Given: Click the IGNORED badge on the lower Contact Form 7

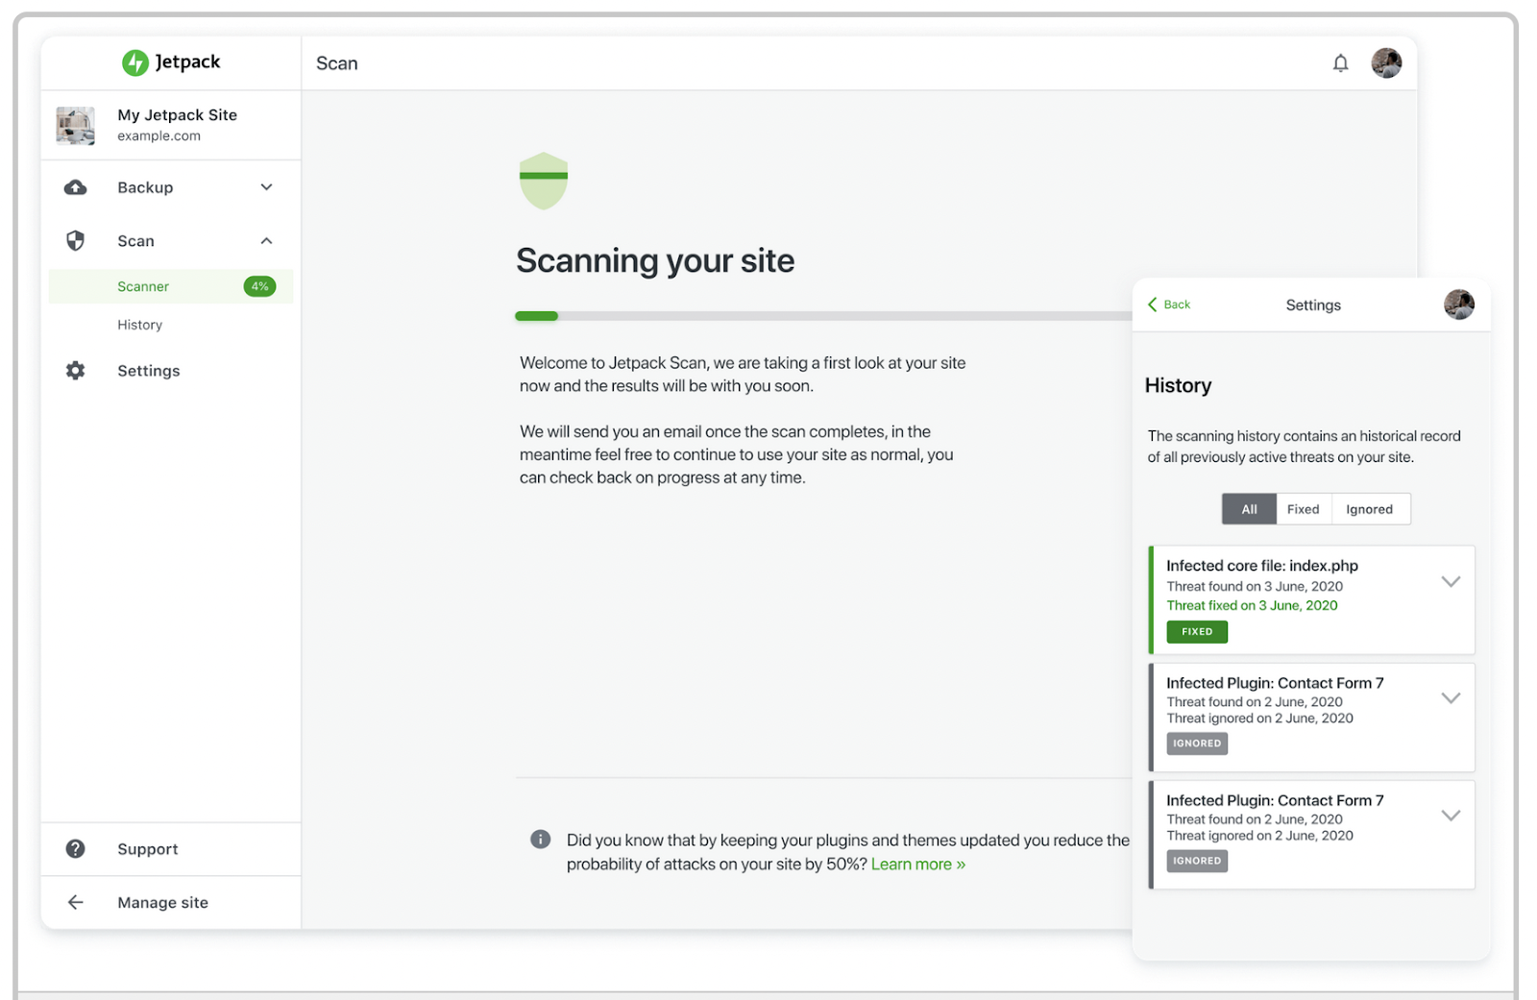Looking at the screenshot, I should [1197, 861].
